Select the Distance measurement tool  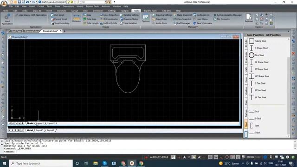76,19
